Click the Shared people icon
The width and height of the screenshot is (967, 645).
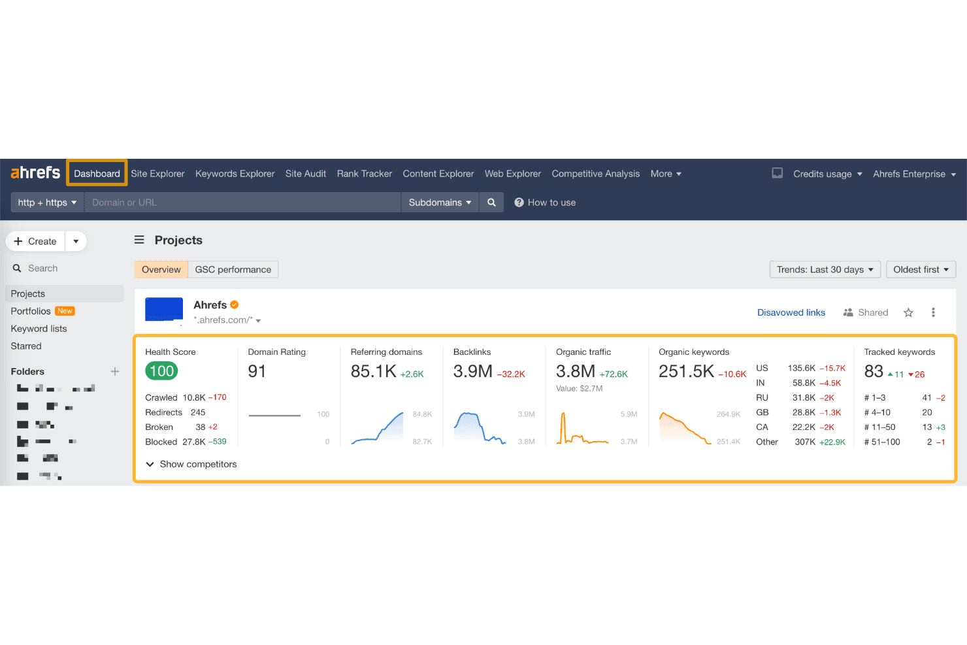pyautogui.click(x=848, y=312)
